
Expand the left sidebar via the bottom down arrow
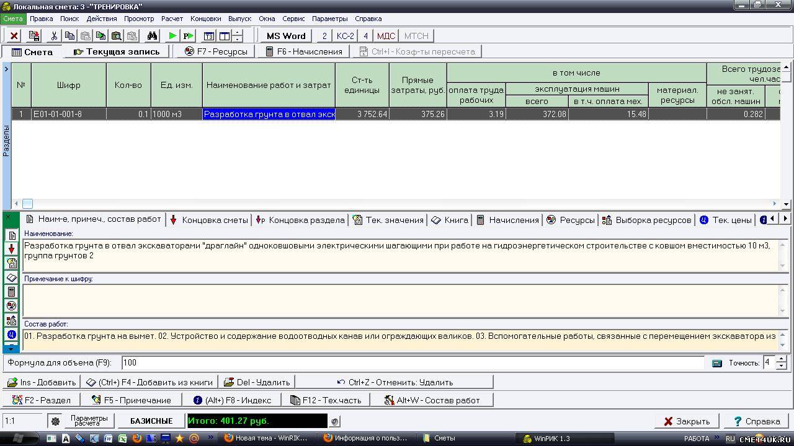[11, 349]
